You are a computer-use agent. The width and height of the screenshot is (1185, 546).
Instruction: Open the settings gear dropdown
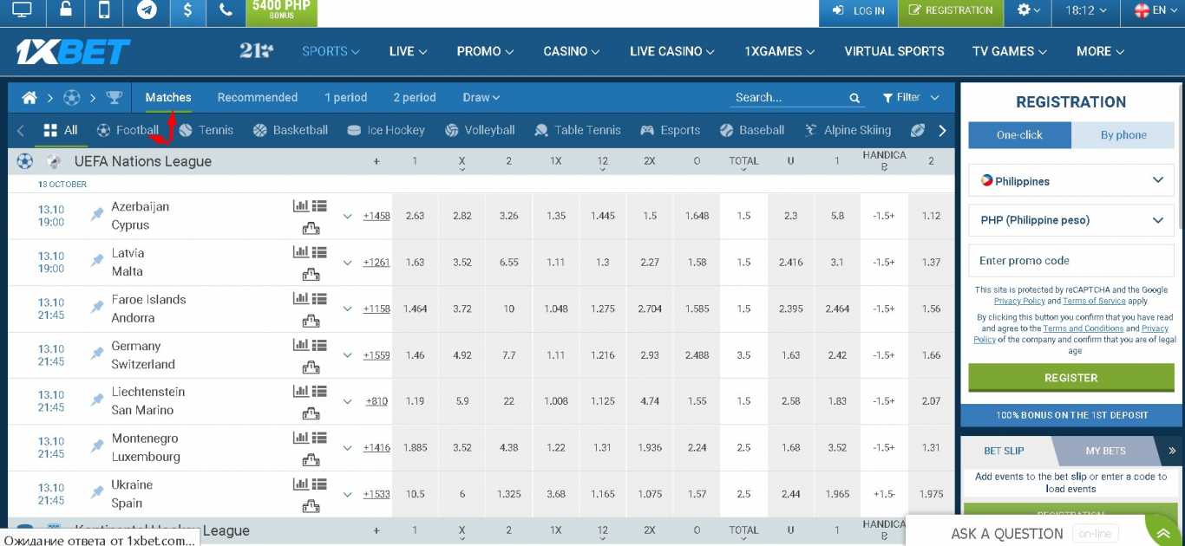pyautogui.click(x=1029, y=10)
